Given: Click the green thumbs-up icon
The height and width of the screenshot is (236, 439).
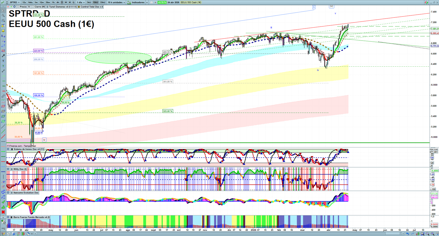Looking at the screenshot, I should coord(3,207).
